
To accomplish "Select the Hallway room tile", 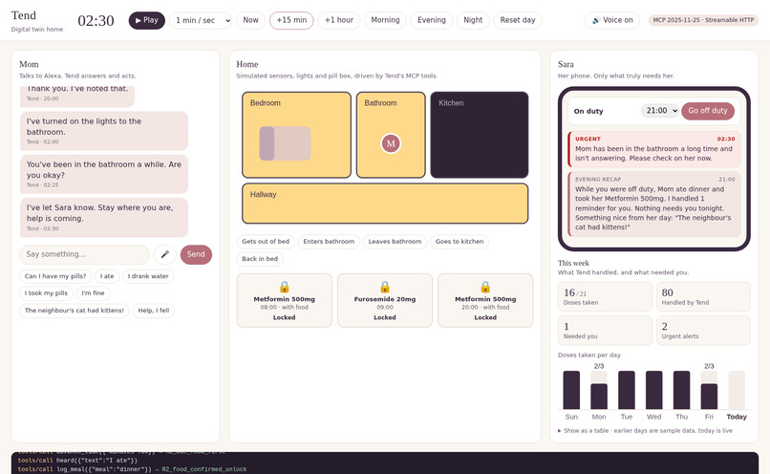I will pyautogui.click(x=385, y=204).
